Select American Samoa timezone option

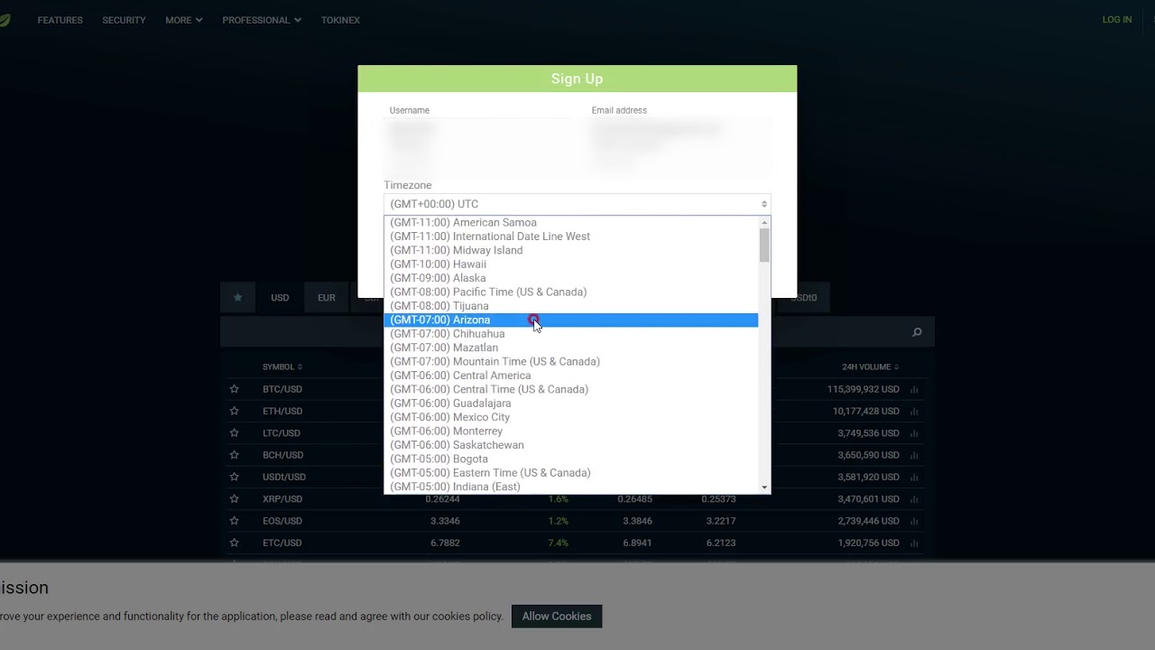[x=571, y=222]
